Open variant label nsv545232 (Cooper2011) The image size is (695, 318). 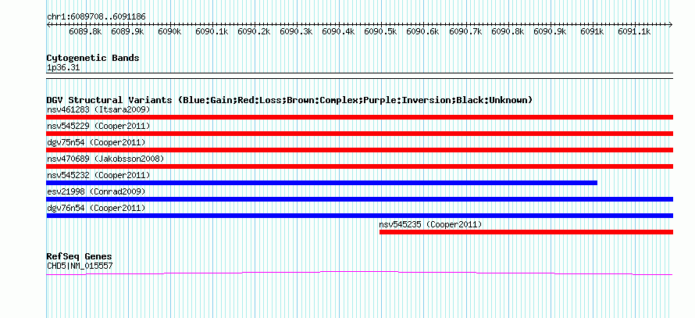tap(98, 175)
